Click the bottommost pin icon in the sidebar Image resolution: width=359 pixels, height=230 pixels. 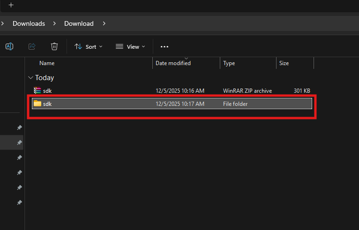click(x=19, y=202)
